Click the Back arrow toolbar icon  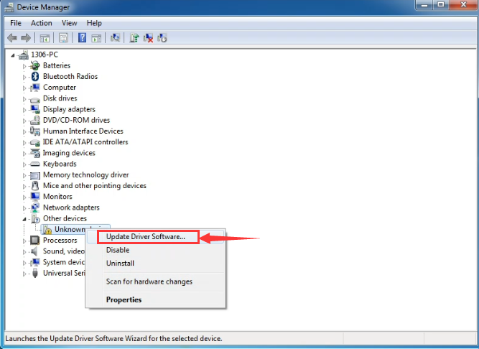[11, 37]
